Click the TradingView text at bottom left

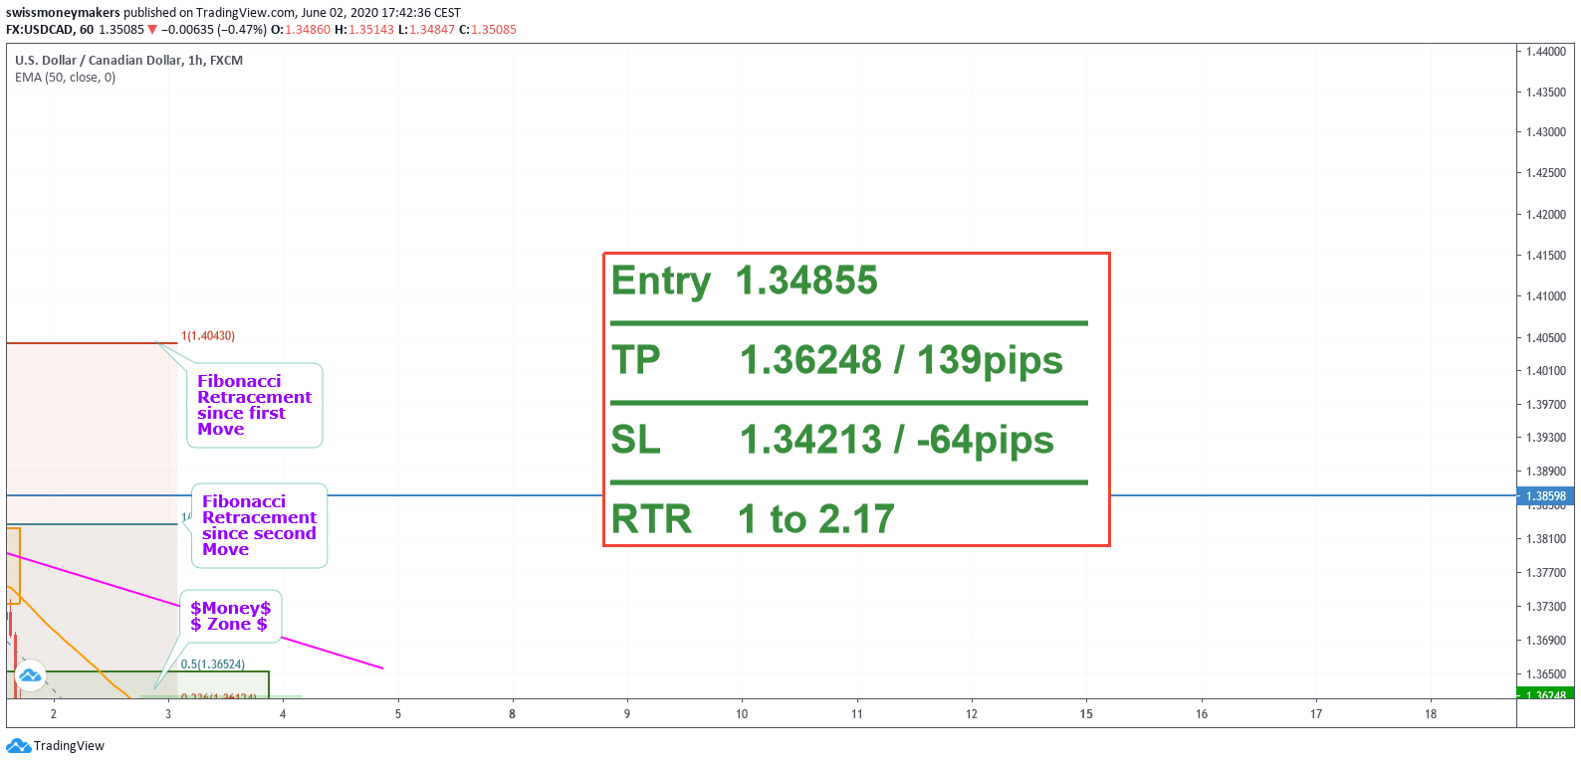(69, 746)
